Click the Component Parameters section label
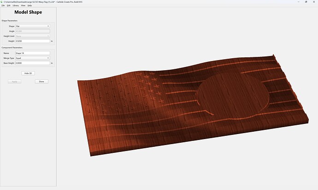318x190 pixels. click(12, 48)
